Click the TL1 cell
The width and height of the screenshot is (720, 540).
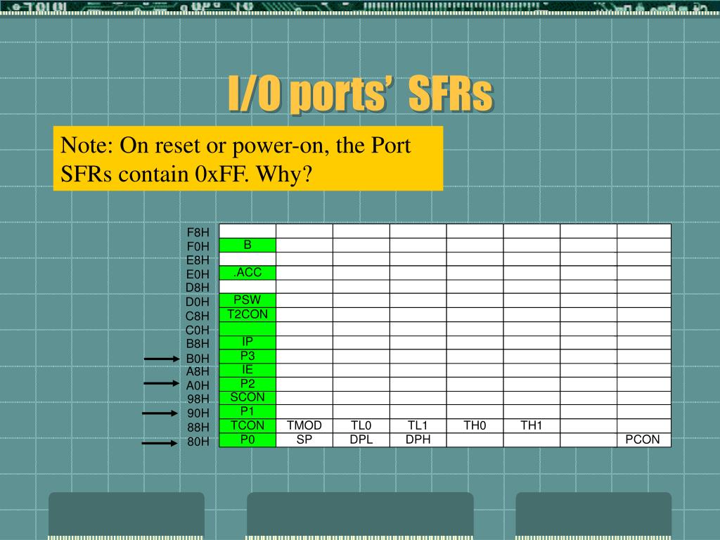point(418,425)
